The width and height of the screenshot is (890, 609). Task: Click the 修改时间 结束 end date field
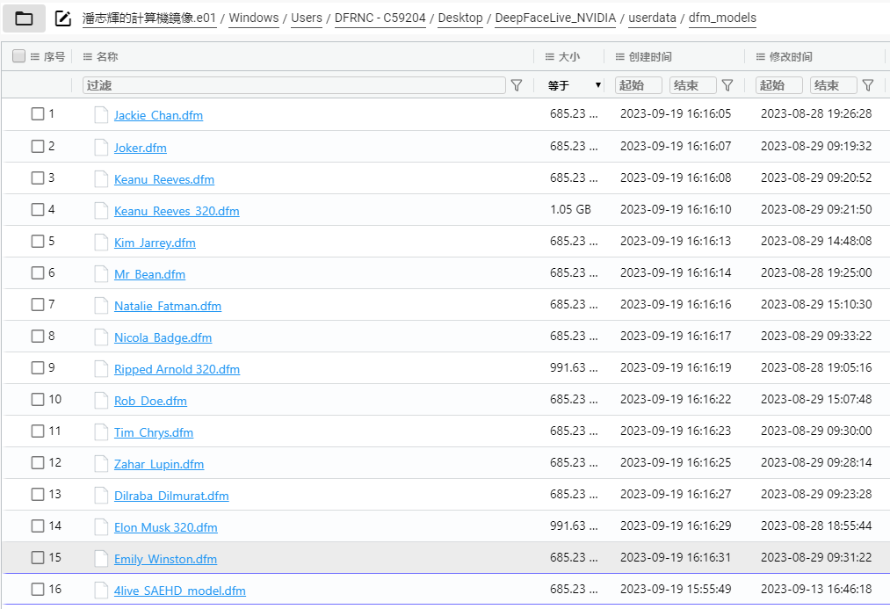click(833, 85)
